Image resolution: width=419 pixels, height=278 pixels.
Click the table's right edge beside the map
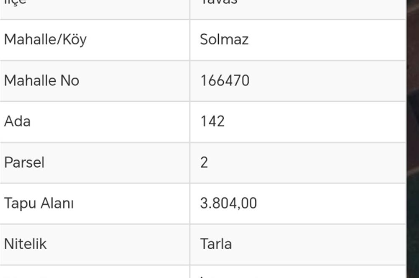pyautogui.click(x=406, y=142)
